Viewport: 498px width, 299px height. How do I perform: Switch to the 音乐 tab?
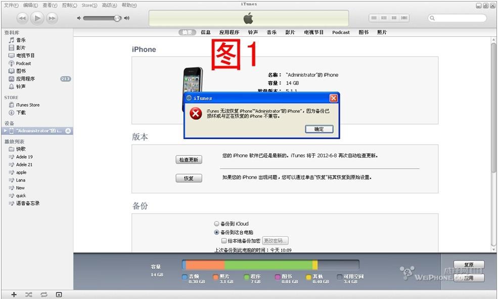271,32
